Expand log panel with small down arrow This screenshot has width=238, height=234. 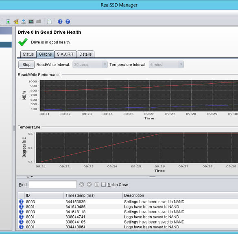(32, 177)
